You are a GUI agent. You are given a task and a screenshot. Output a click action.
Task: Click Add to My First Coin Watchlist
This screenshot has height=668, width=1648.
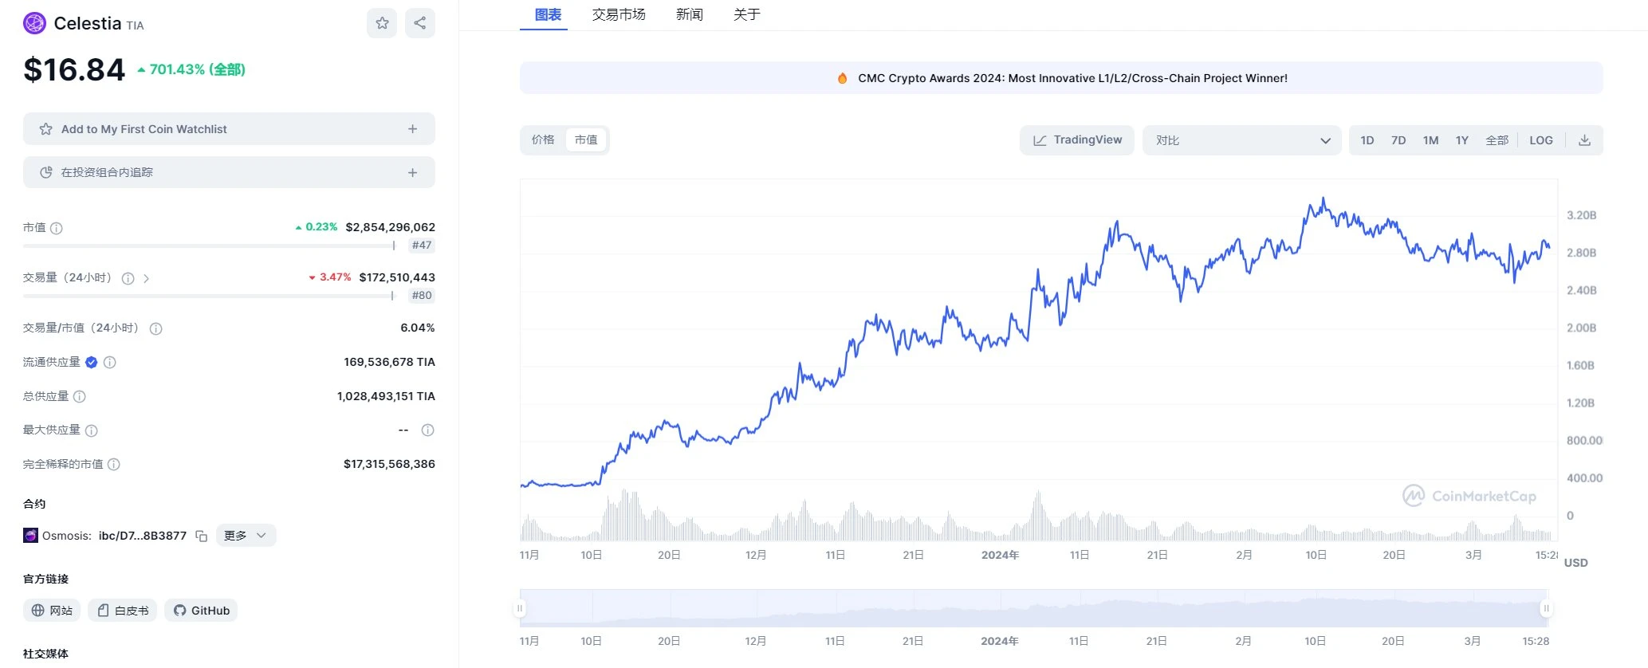point(229,129)
